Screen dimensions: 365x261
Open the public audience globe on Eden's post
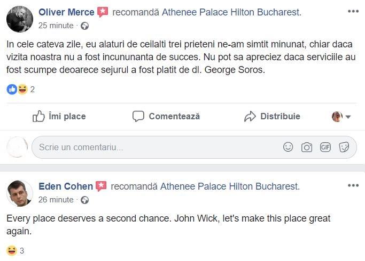[x=84, y=200]
